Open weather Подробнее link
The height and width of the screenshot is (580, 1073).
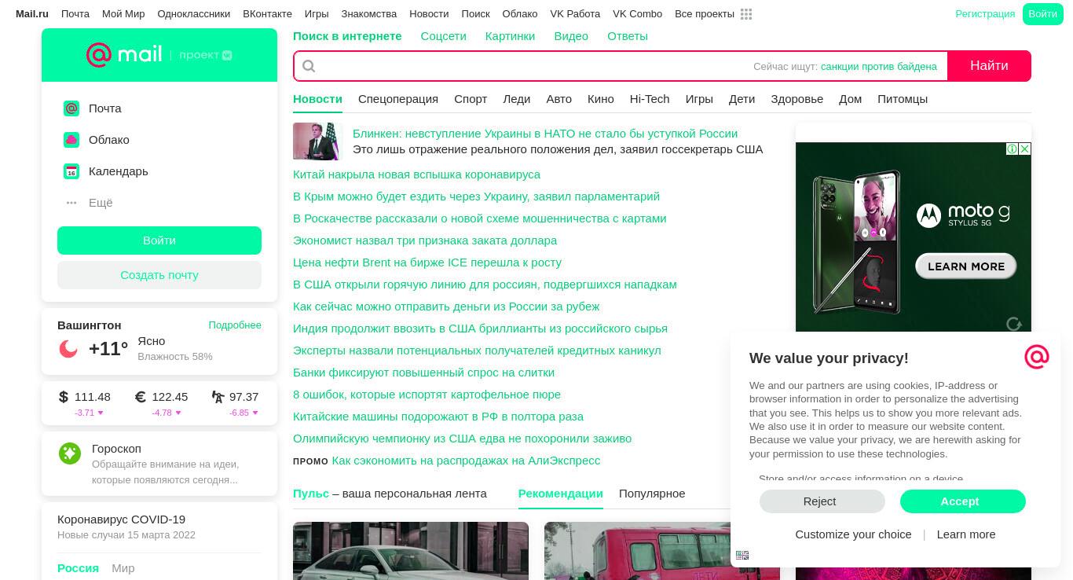coord(235,325)
